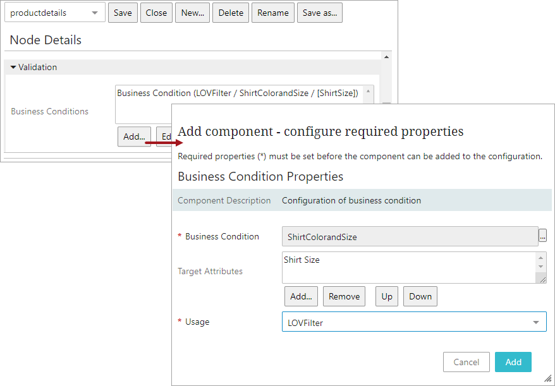
Task: Open the Usage LOVFilter dropdown
Action: pyautogui.click(x=413, y=322)
